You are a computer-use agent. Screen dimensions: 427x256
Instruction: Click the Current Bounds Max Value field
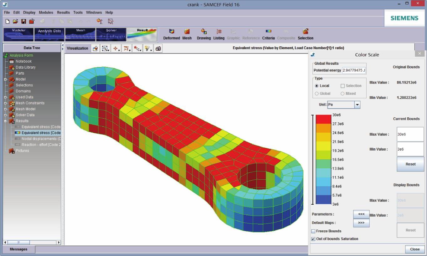410,134
